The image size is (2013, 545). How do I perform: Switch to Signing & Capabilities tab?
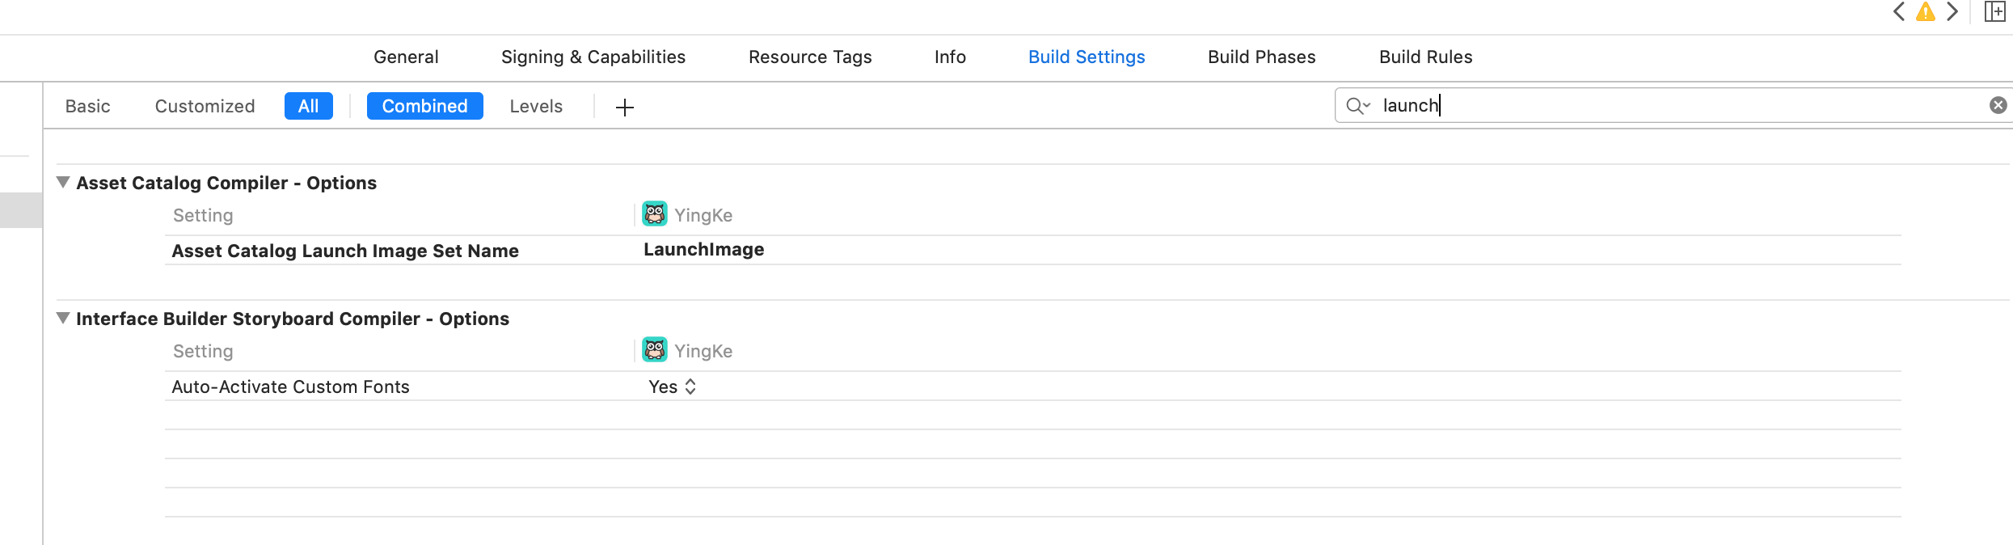[x=593, y=57]
